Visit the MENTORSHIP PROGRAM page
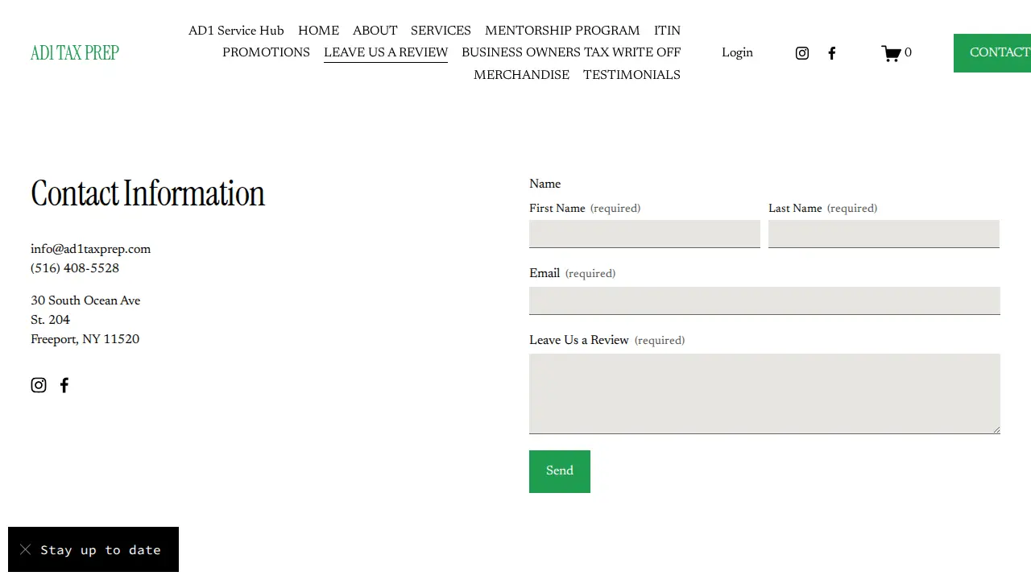Image resolution: width=1031 pixels, height=580 pixels. (x=562, y=31)
